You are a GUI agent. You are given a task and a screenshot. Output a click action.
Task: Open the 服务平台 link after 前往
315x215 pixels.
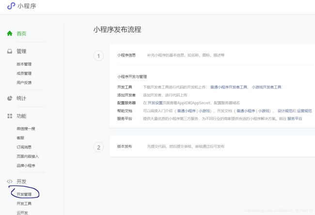click(295, 119)
